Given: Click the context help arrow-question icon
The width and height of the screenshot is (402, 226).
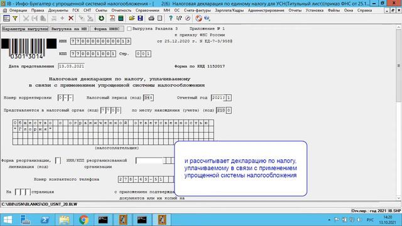Looking at the screenshot, I should 179,18.
